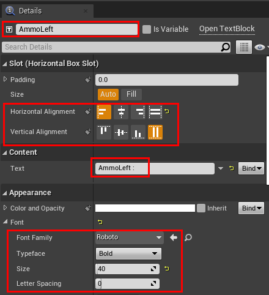Enable the Inherit color checkbox

[201, 208]
